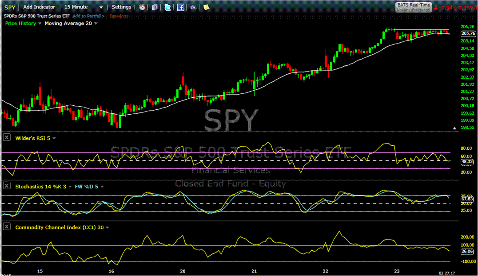Expand the Price History dropdown arrow
This screenshot has height=276, width=478.
coord(40,24)
